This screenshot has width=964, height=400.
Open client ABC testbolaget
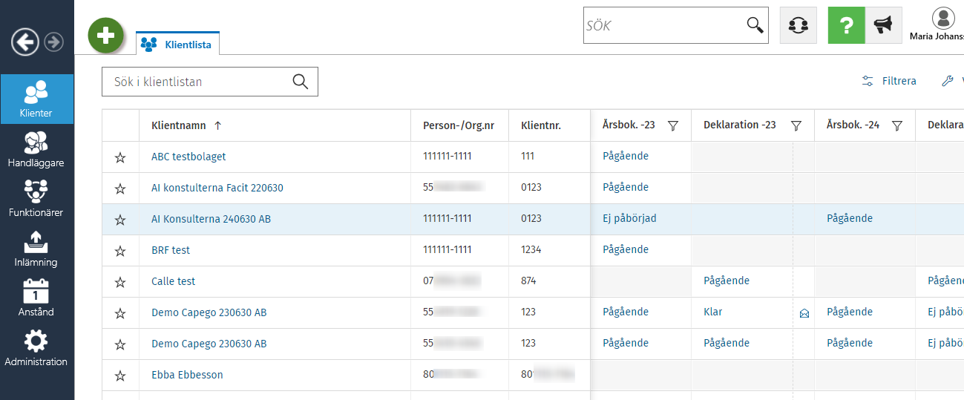(188, 157)
